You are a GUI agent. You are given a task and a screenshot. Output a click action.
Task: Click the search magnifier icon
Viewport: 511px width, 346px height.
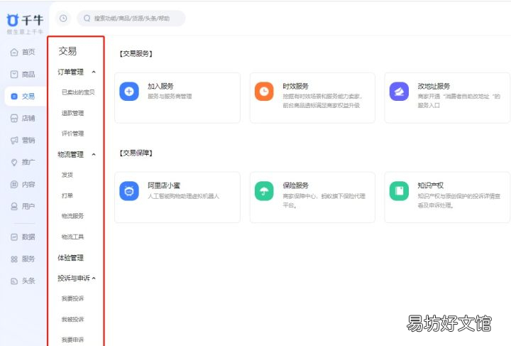[x=87, y=18]
